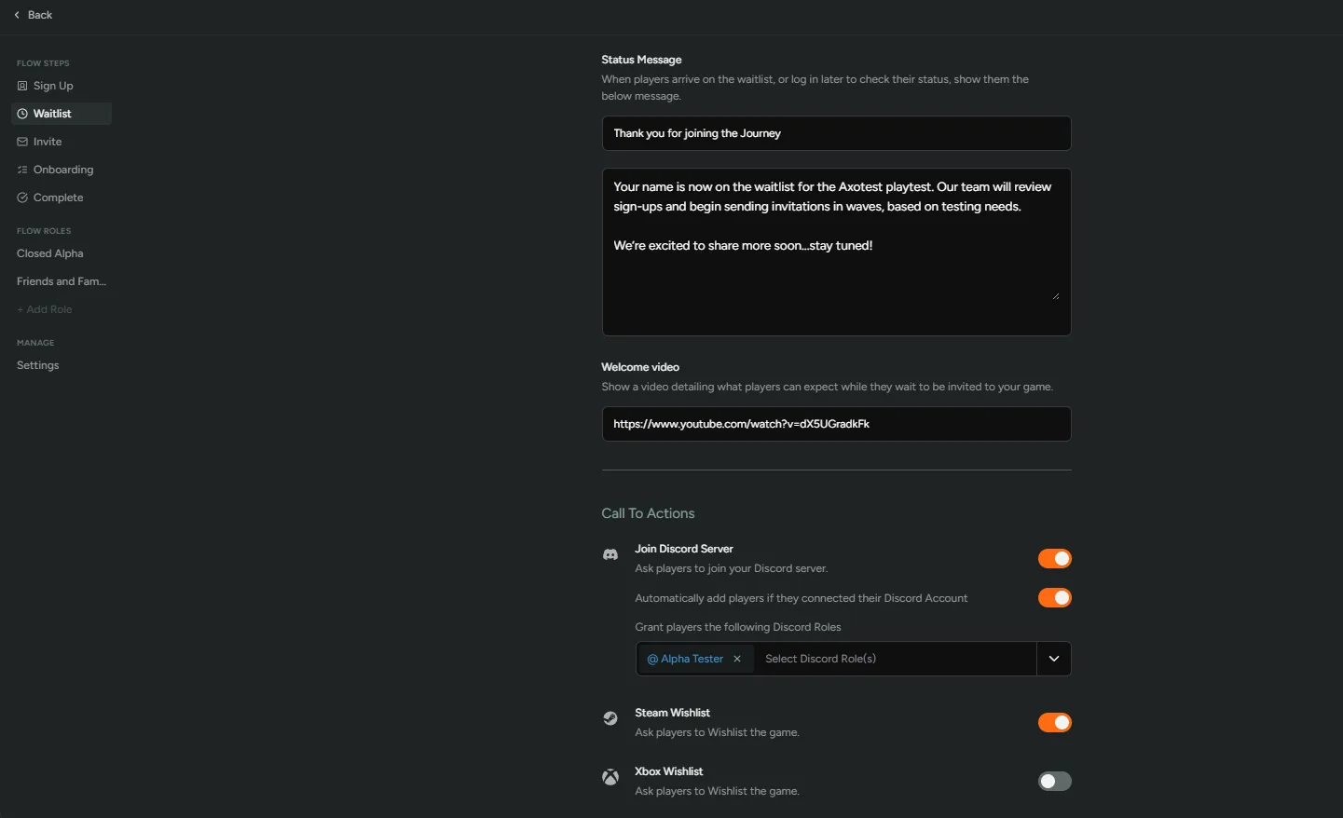Click the Discord icon beside Join Discord Server
The image size is (1343, 818).
(x=610, y=554)
